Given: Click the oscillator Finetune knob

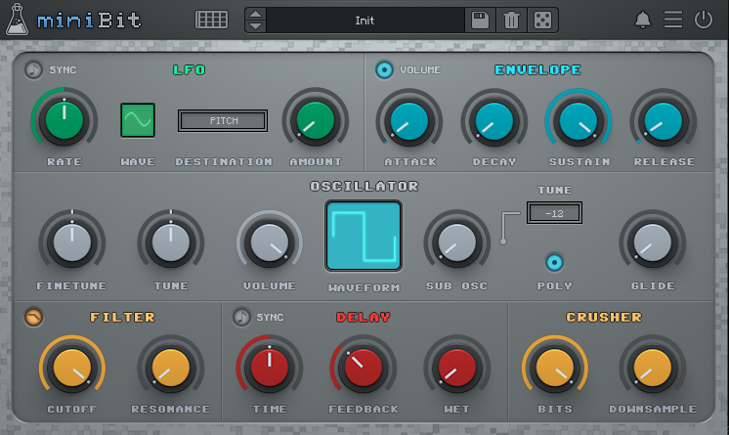Looking at the screenshot, I should (x=72, y=242).
